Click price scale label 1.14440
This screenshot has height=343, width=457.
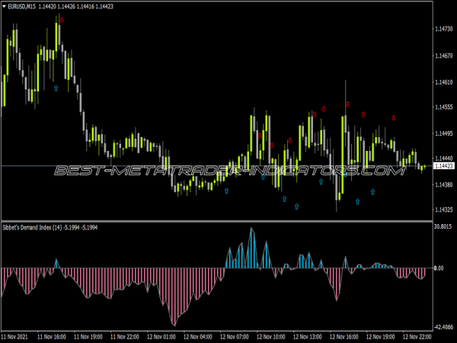pyautogui.click(x=444, y=158)
